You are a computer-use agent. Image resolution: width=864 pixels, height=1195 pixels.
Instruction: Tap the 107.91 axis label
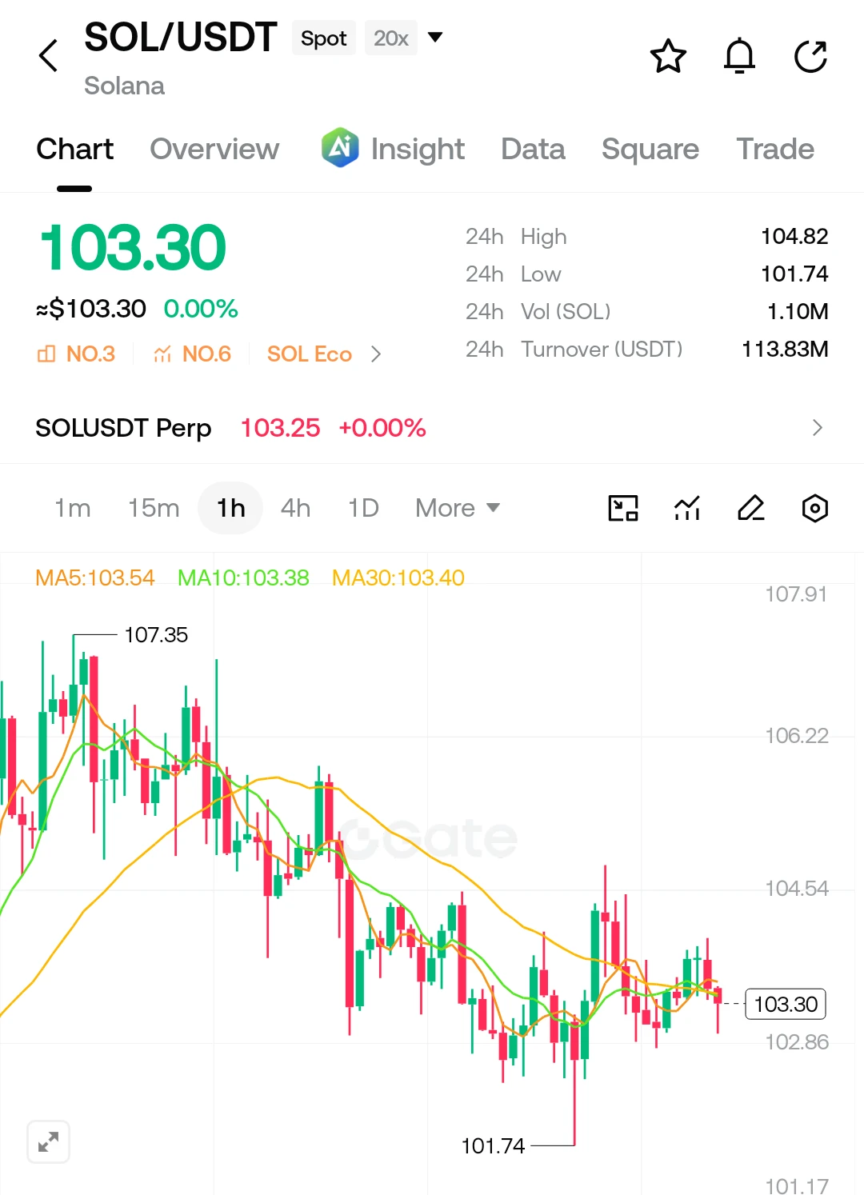pos(796,594)
